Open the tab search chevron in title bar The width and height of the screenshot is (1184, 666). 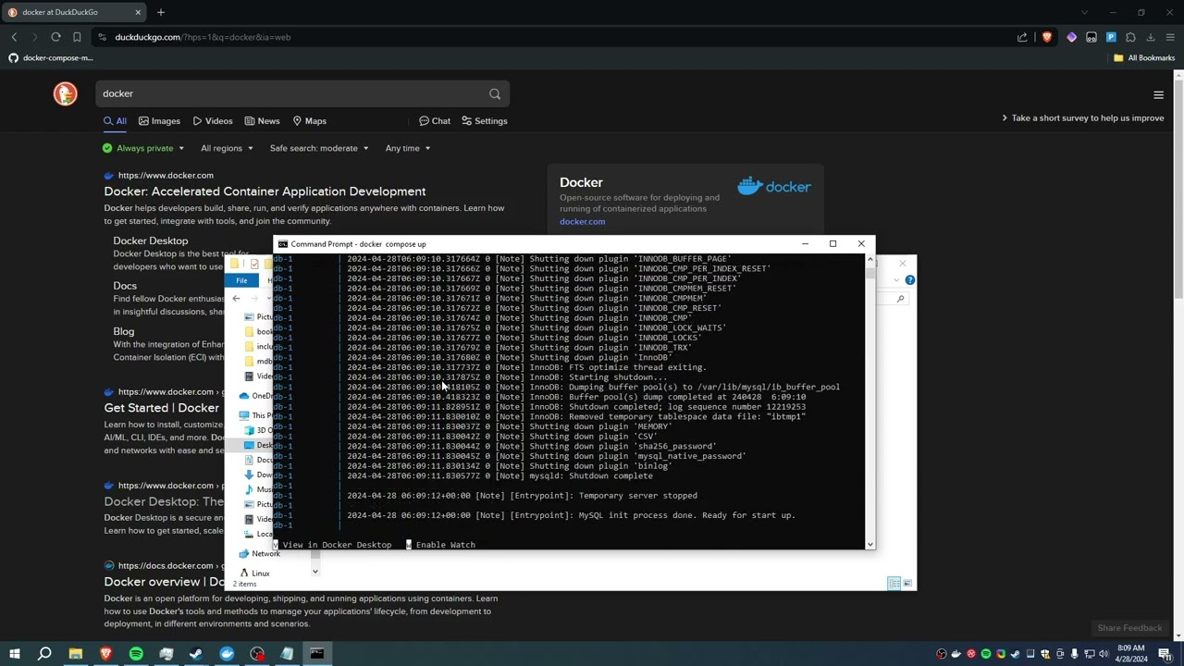1085,12
